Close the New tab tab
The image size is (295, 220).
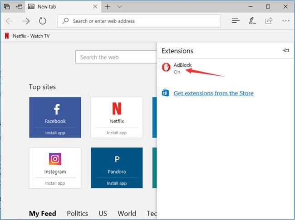pyautogui.click(x=95, y=7)
